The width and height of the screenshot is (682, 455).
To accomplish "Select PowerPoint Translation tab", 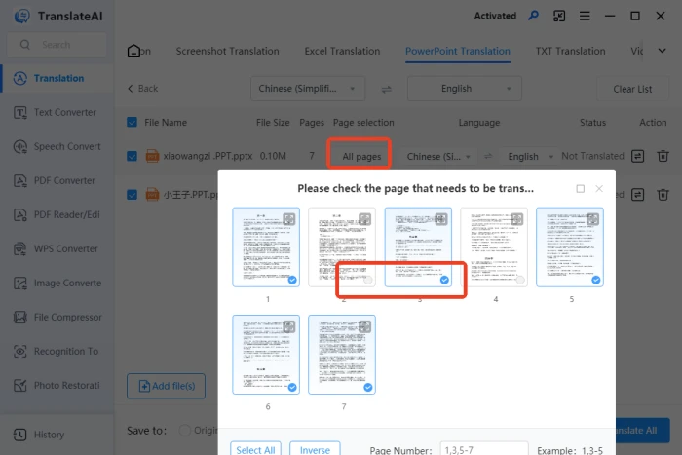I will click(x=458, y=51).
